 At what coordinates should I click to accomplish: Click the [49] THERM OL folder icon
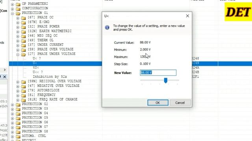[x=24, y=41]
